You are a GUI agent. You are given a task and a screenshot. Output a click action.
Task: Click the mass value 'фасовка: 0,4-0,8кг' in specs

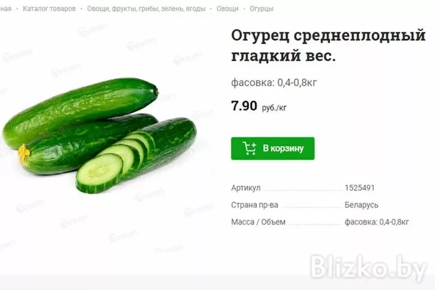point(376,222)
